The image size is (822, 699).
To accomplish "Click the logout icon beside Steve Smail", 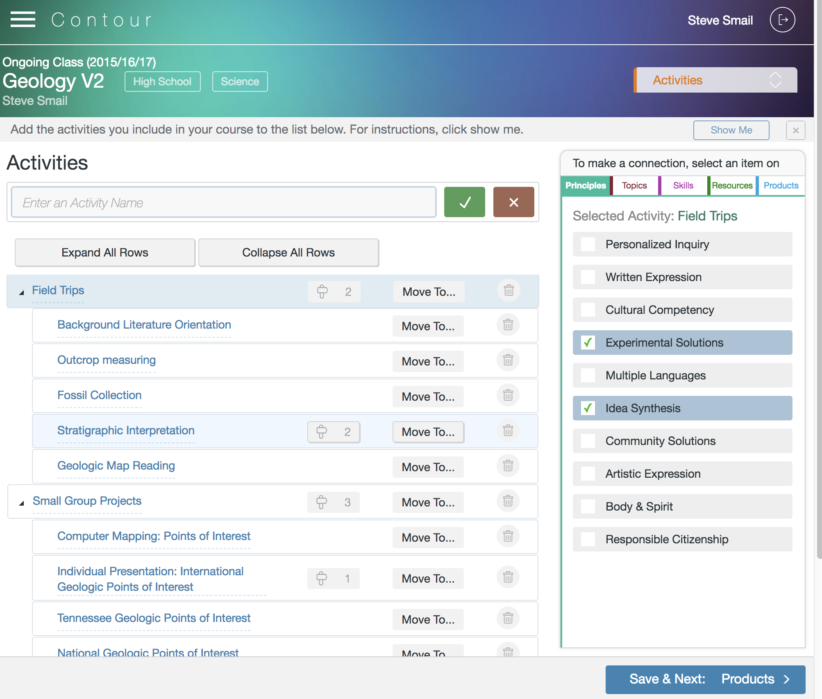I will (x=782, y=19).
